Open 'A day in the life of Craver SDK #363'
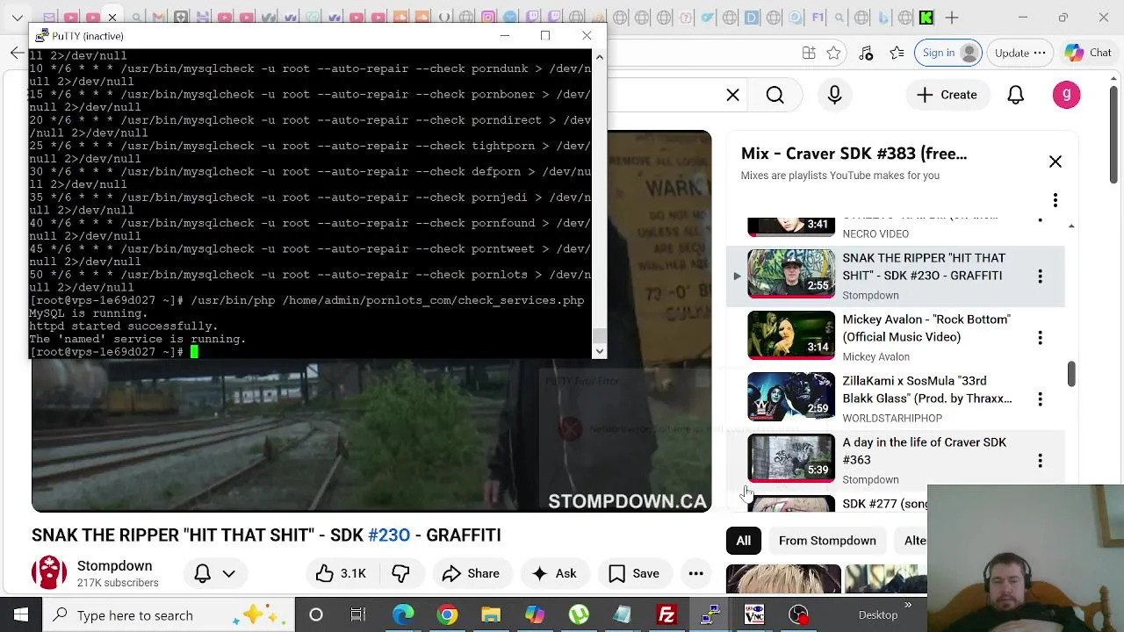The height and width of the screenshot is (632, 1124). (924, 451)
